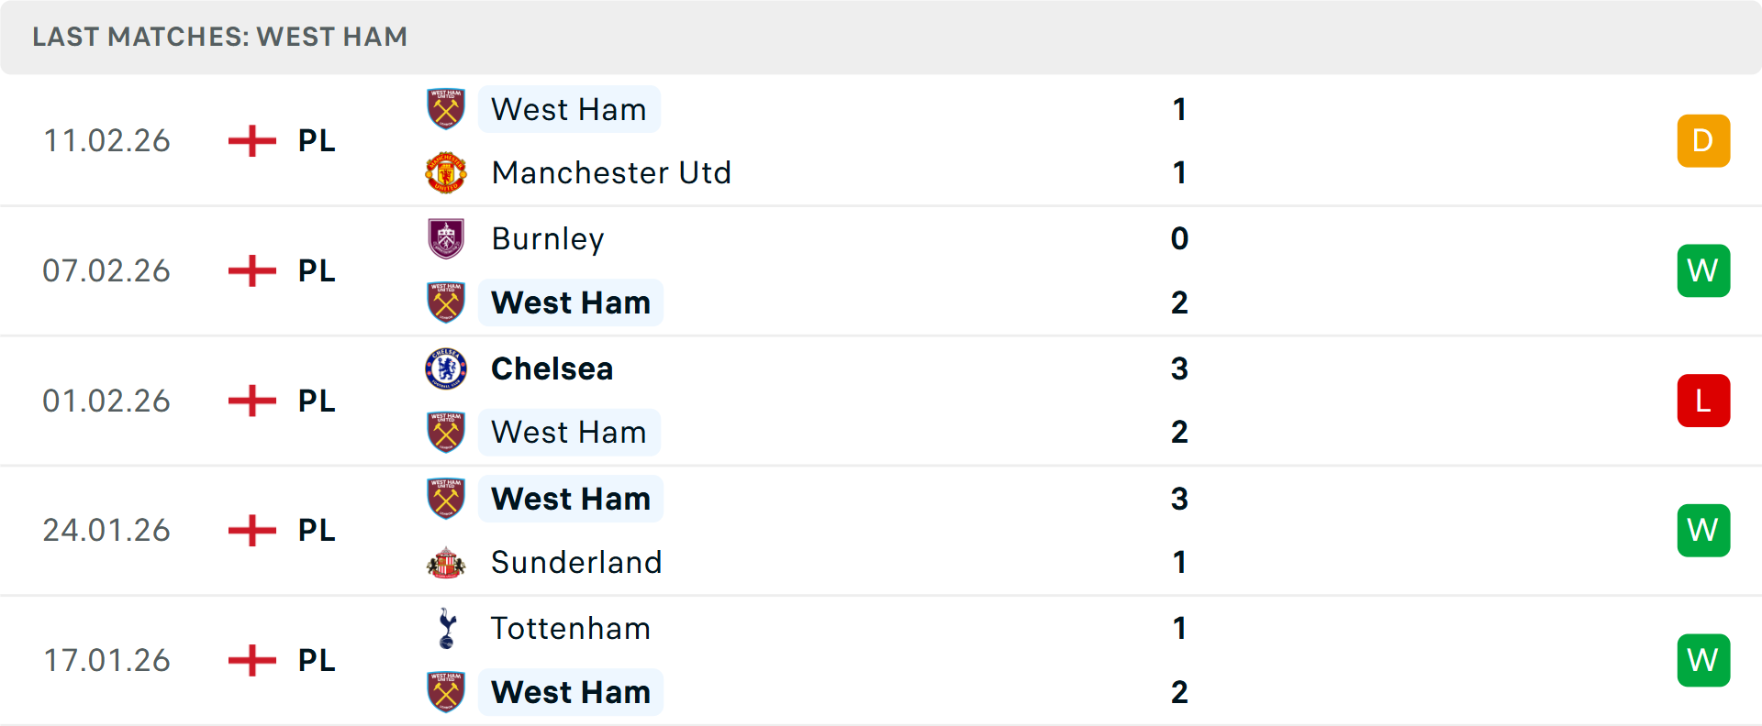
Task: Click the West Ham crest beside Manchester Utd match
Action: (x=446, y=108)
